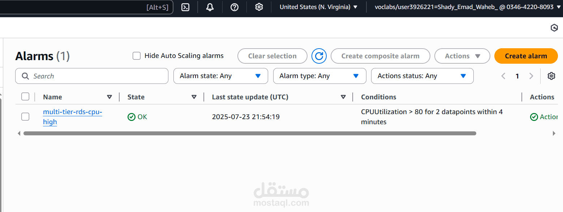Open the United States (N. Virginia) region menu

[318, 7]
